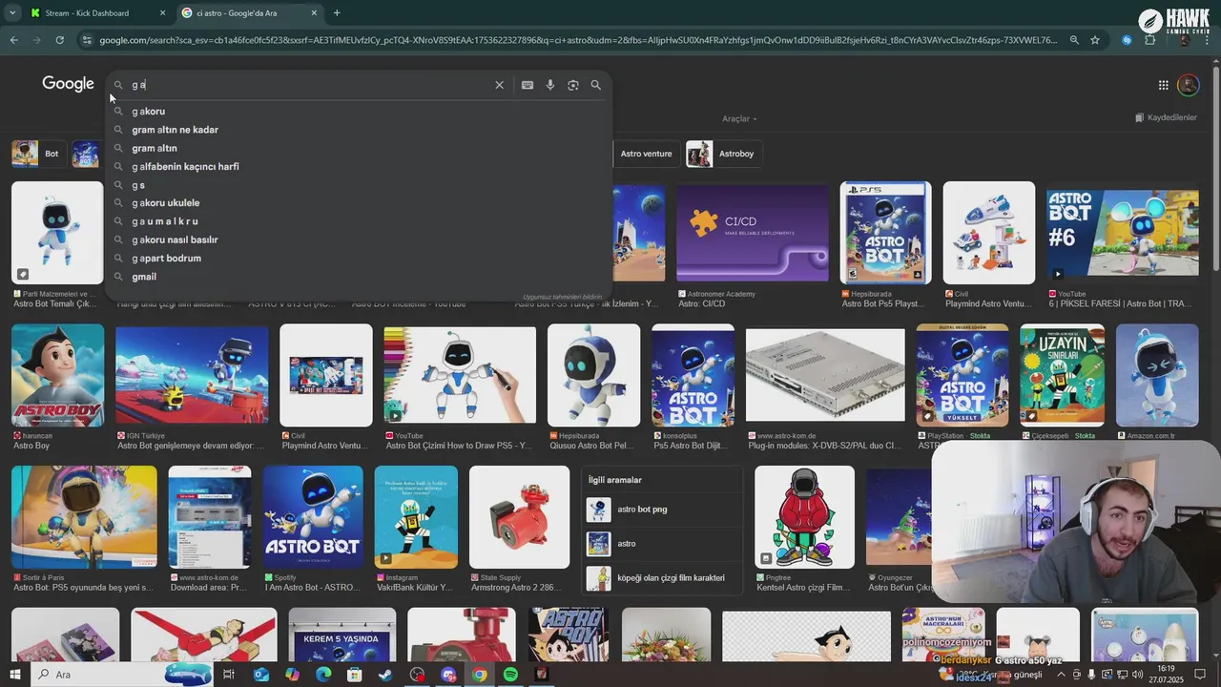
Task: Reload the page in Chrome
Action: click(59, 40)
